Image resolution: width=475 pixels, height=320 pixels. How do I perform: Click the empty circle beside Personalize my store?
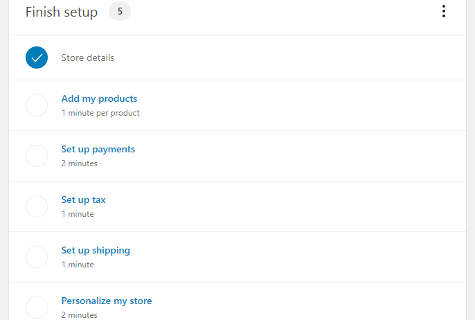37,308
